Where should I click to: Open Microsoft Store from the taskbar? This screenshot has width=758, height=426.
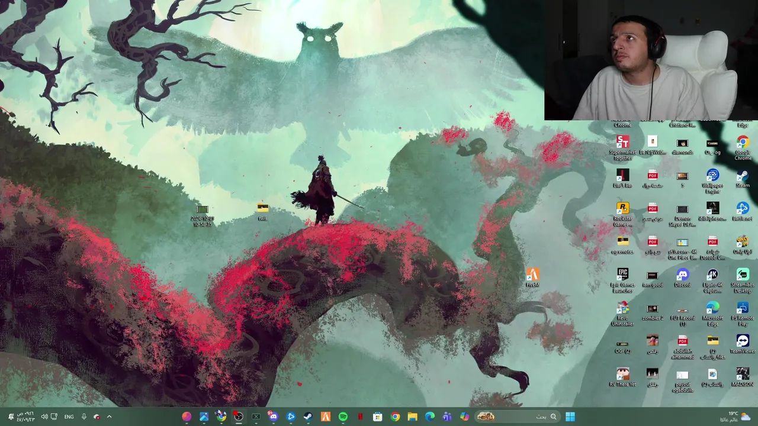click(377, 417)
